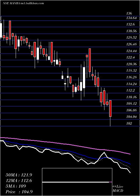Click the white MACD histogram box
This screenshot has height=196, width=140.
[x=77, y=182]
